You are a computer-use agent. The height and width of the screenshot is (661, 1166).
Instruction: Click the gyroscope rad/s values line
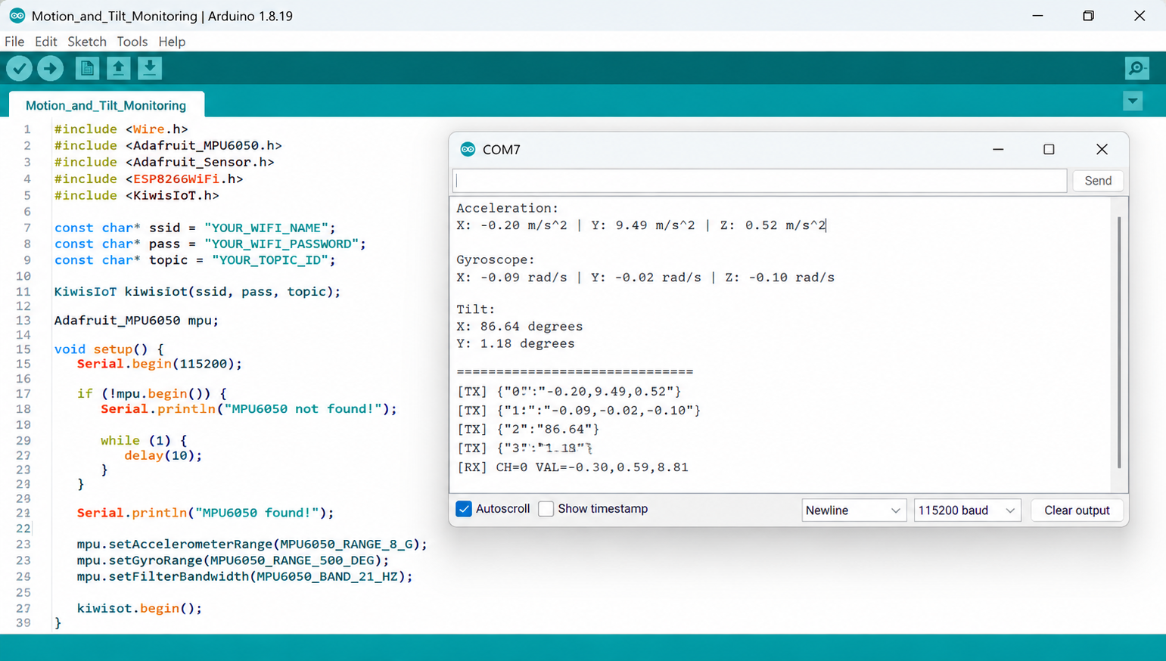click(645, 278)
